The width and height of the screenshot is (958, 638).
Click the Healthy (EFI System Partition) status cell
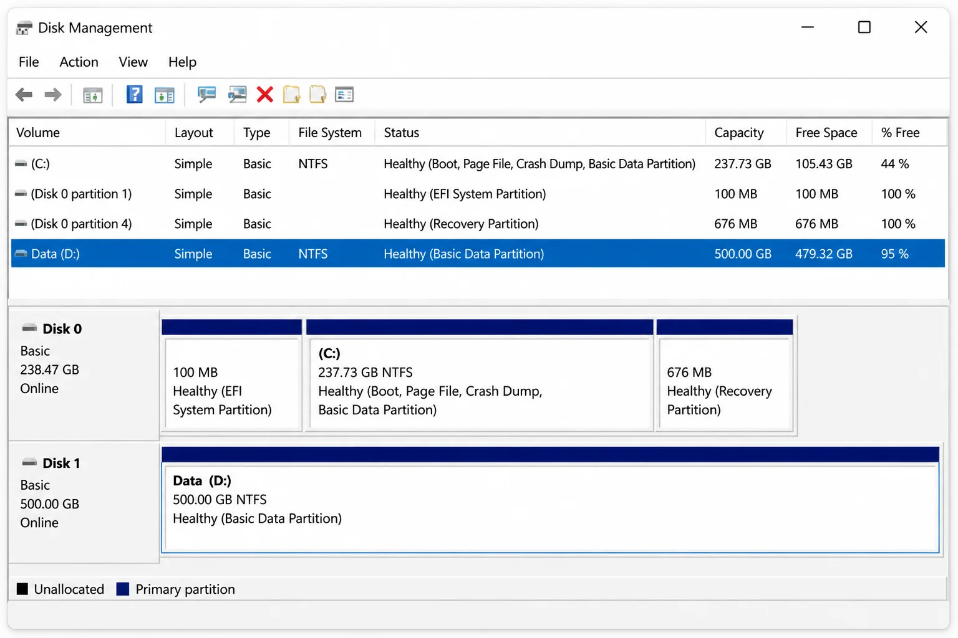pos(465,194)
